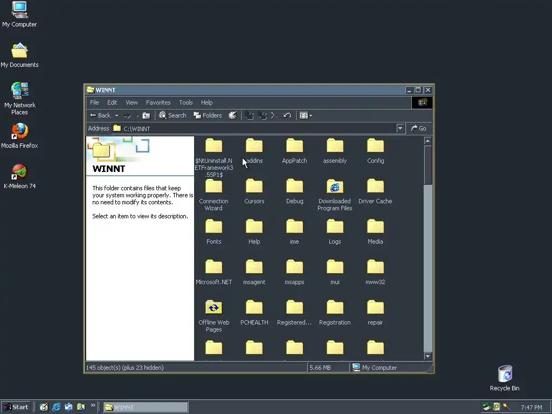Click the Back navigation button

[100, 115]
